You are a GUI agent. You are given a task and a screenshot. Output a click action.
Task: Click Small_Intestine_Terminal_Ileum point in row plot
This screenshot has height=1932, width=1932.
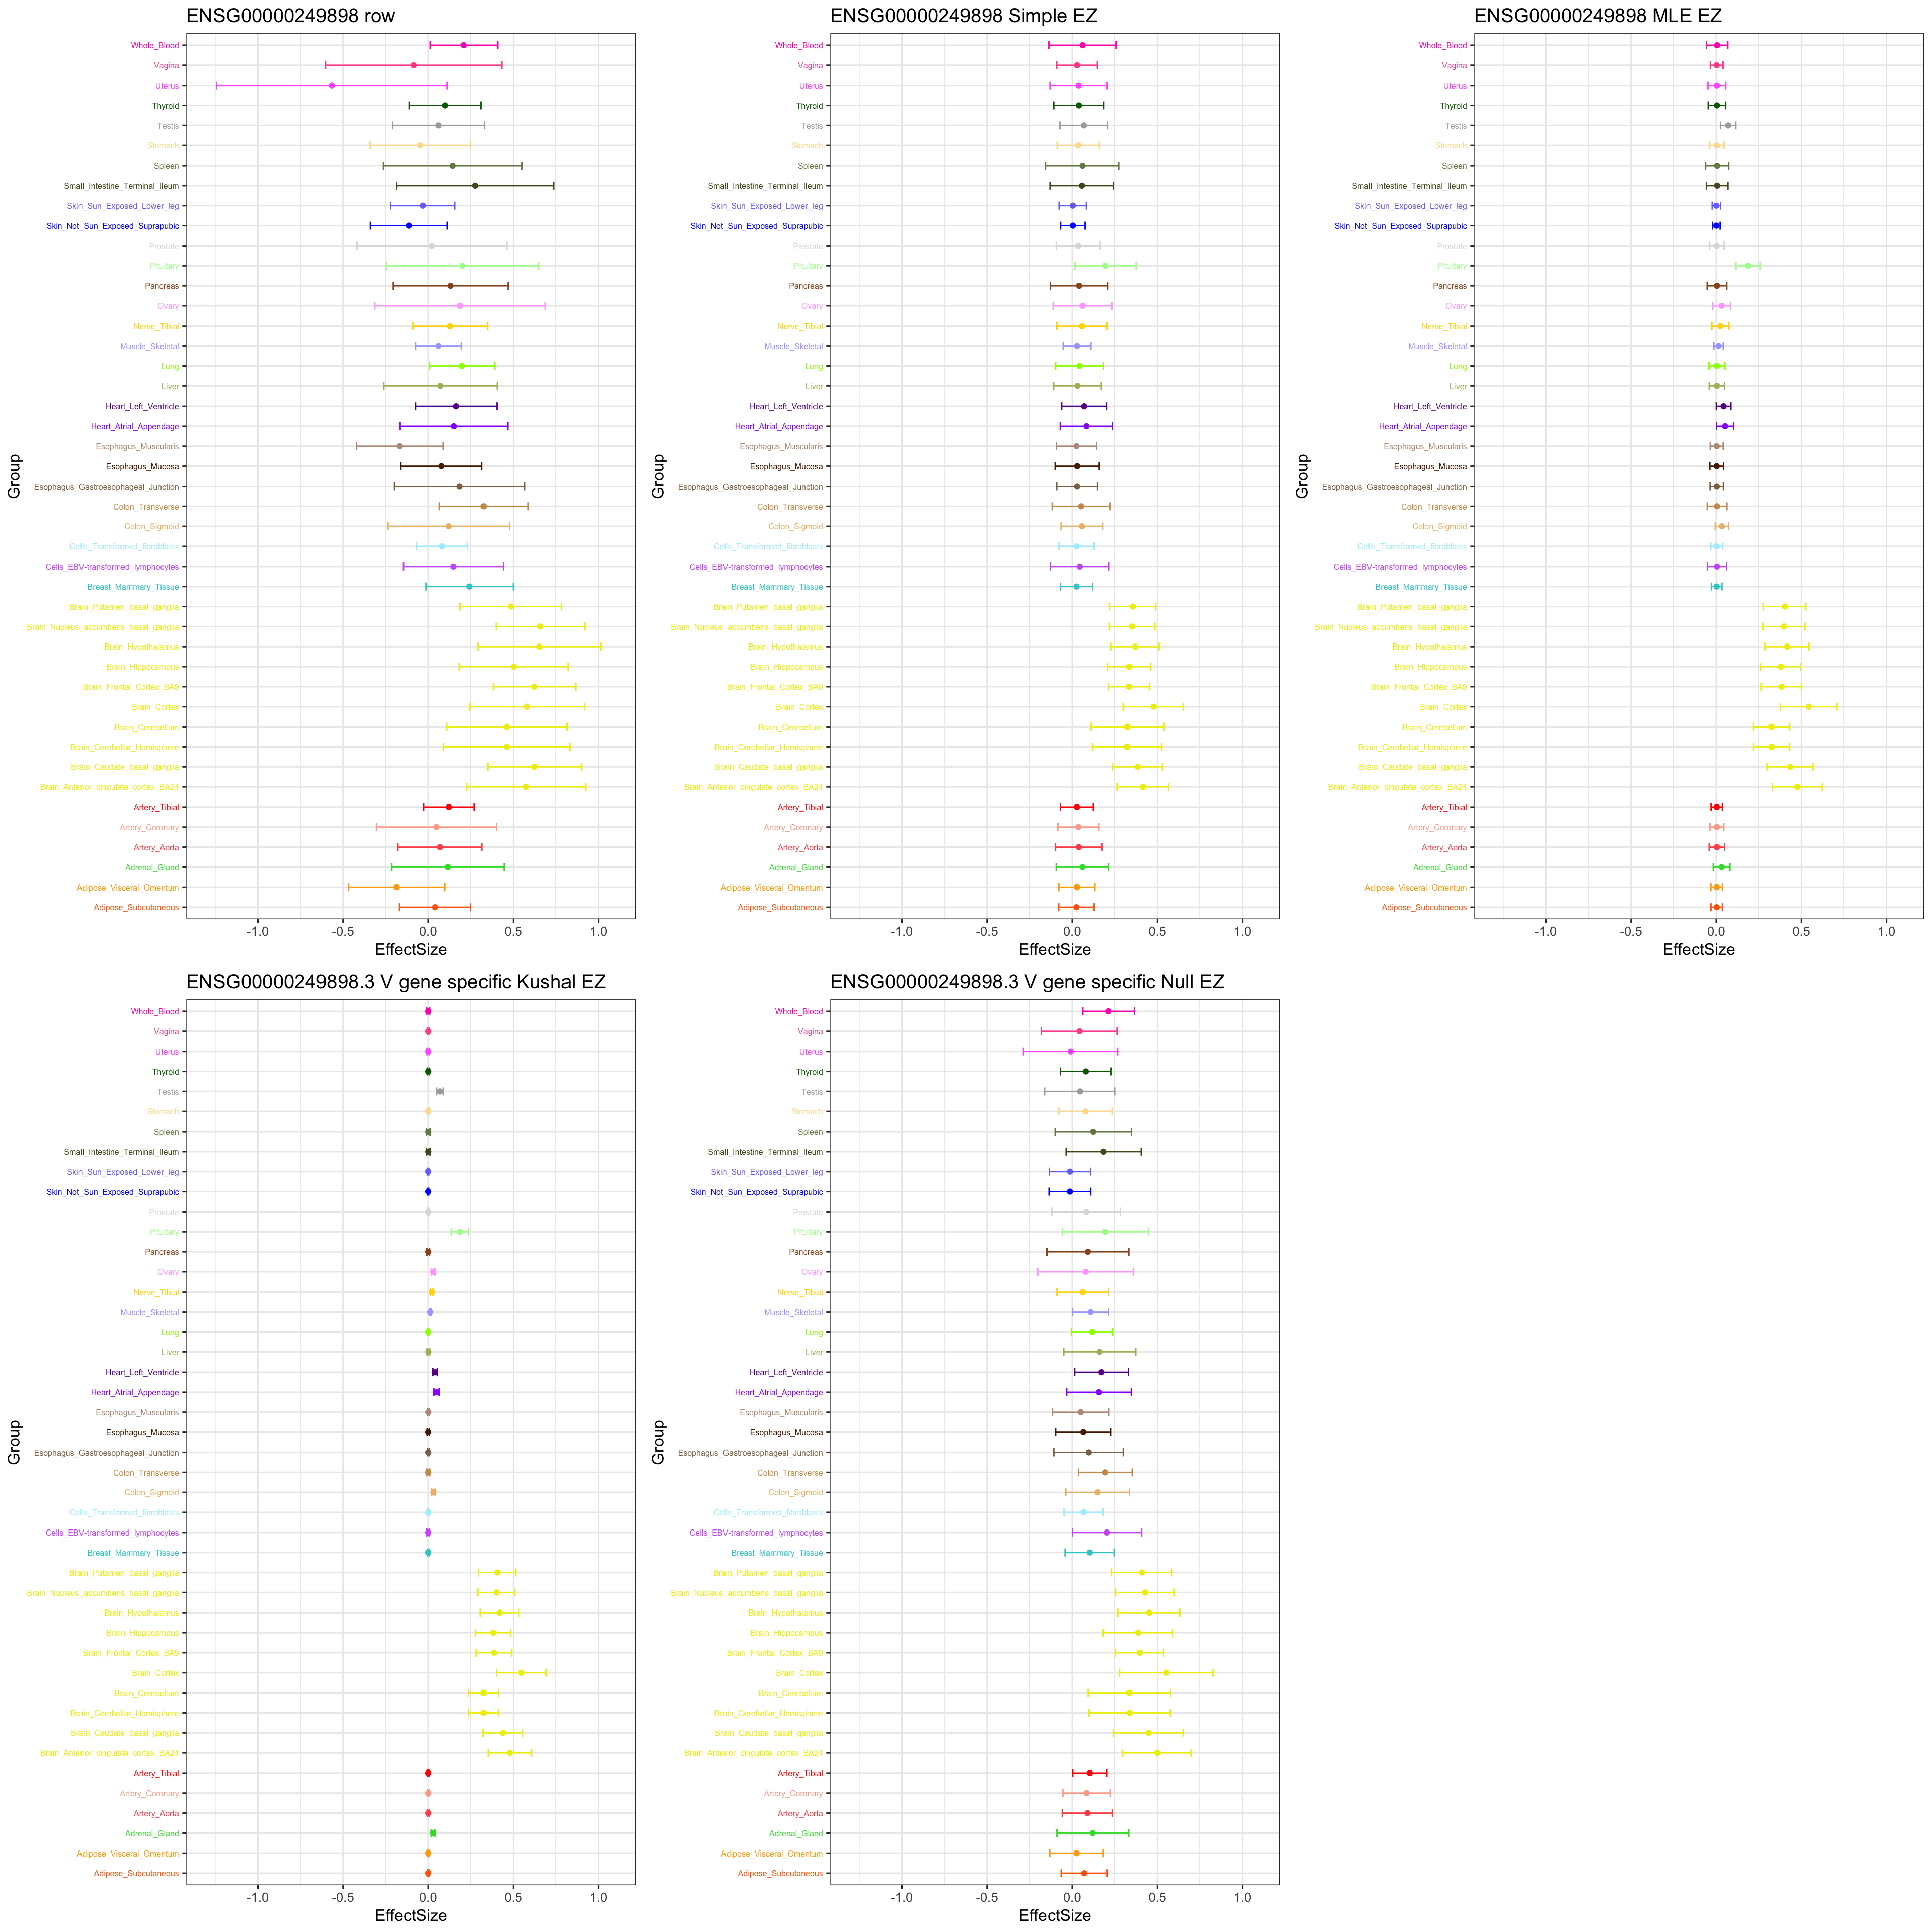475,186
